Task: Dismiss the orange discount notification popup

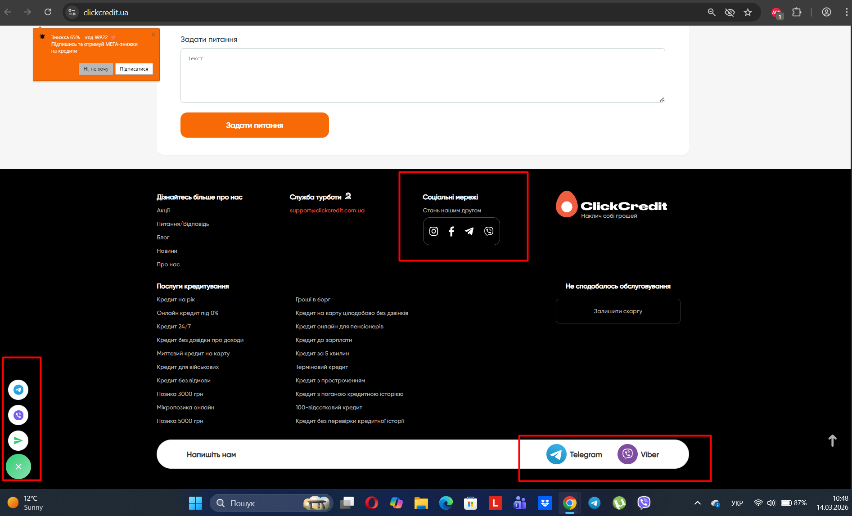Action: point(153,34)
